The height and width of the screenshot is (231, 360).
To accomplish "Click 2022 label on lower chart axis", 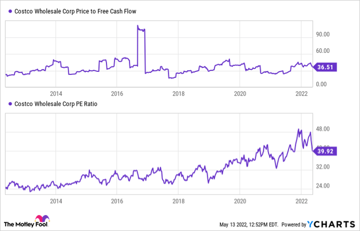I will click(301, 201).
